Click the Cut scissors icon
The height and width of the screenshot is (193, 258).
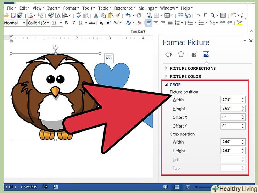click(x=96, y=15)
